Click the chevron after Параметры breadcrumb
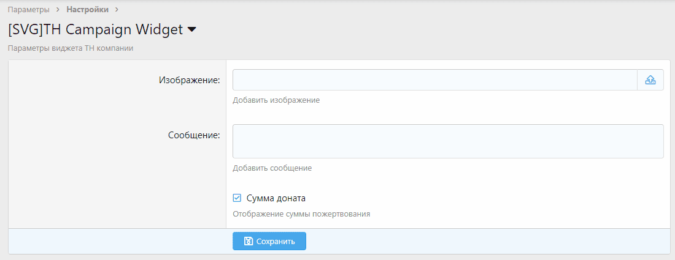Viewport: 675px width, 260px height. (x=58, y=10)
